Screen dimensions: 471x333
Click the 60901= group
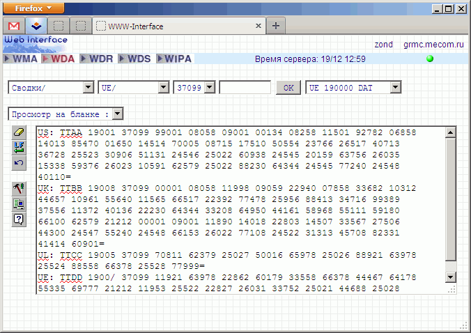88,244
